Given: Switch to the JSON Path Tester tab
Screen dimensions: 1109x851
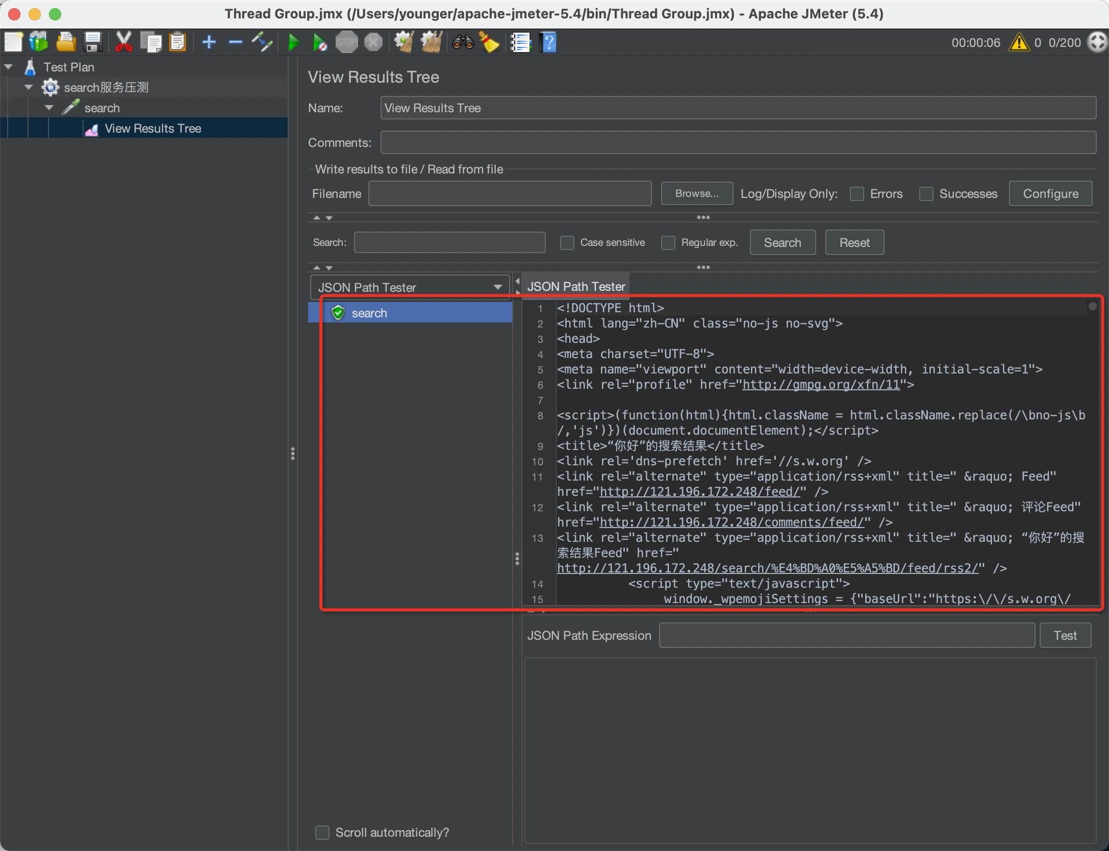Looking at the screenshot, I should (x=576, y=286).
